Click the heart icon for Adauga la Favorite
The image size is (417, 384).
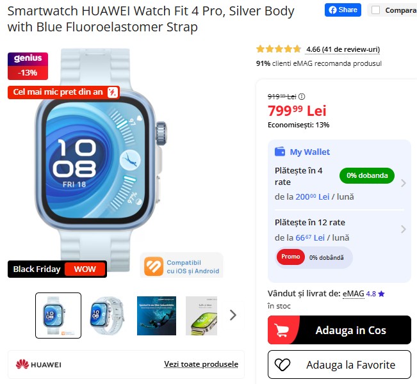coord(282,365)
